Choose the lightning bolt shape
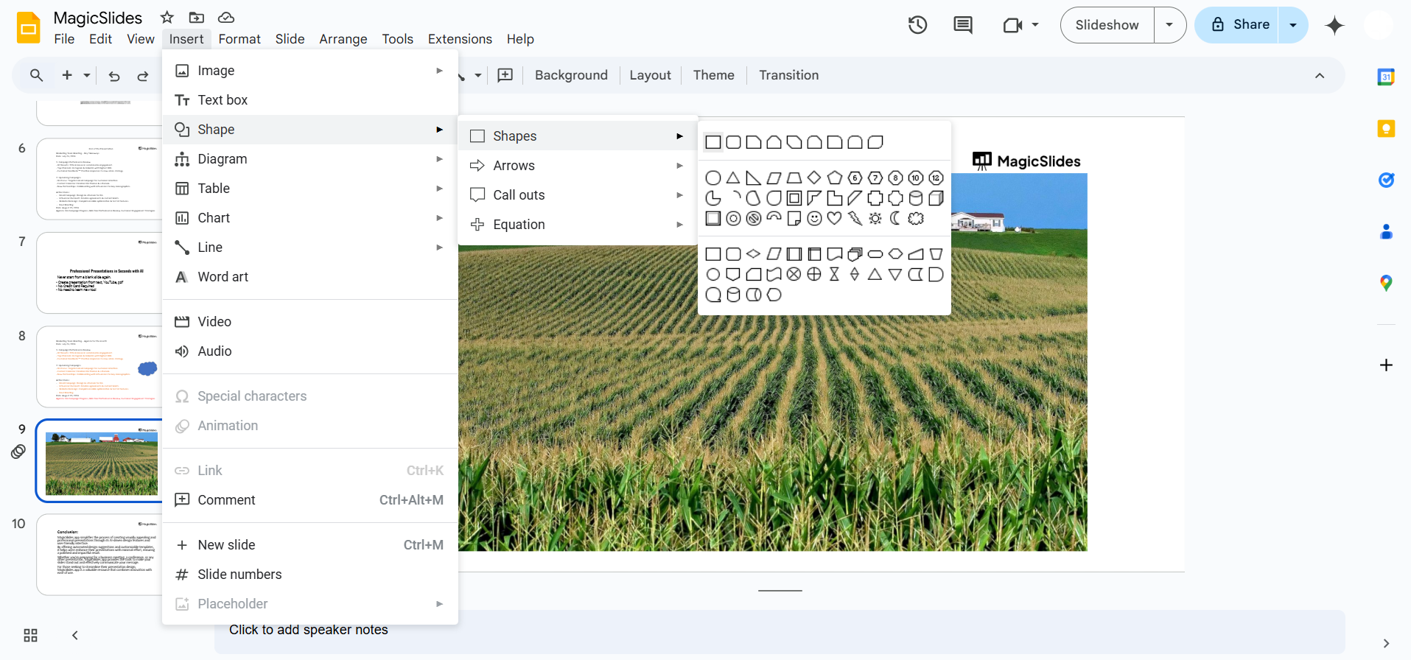The width and height of the screenshot is (1411, 660). click(855, 218)
